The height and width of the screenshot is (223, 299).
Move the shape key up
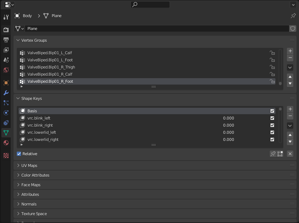click(290, 135)
